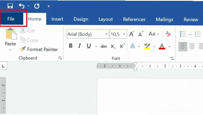Open Text Effects dropdown arrow
Image resolution: width=203 pixels, height=115 pixels.
coord(139,46)
